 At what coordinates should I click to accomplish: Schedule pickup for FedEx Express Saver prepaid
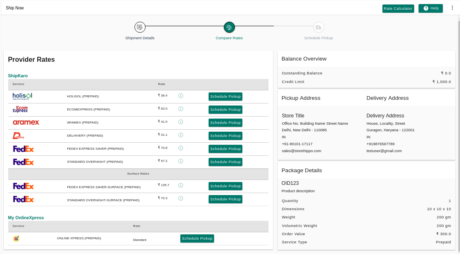225,149
